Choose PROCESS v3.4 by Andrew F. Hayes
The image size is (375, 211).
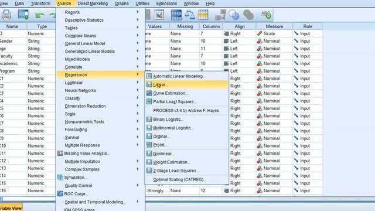coord(186,111)
